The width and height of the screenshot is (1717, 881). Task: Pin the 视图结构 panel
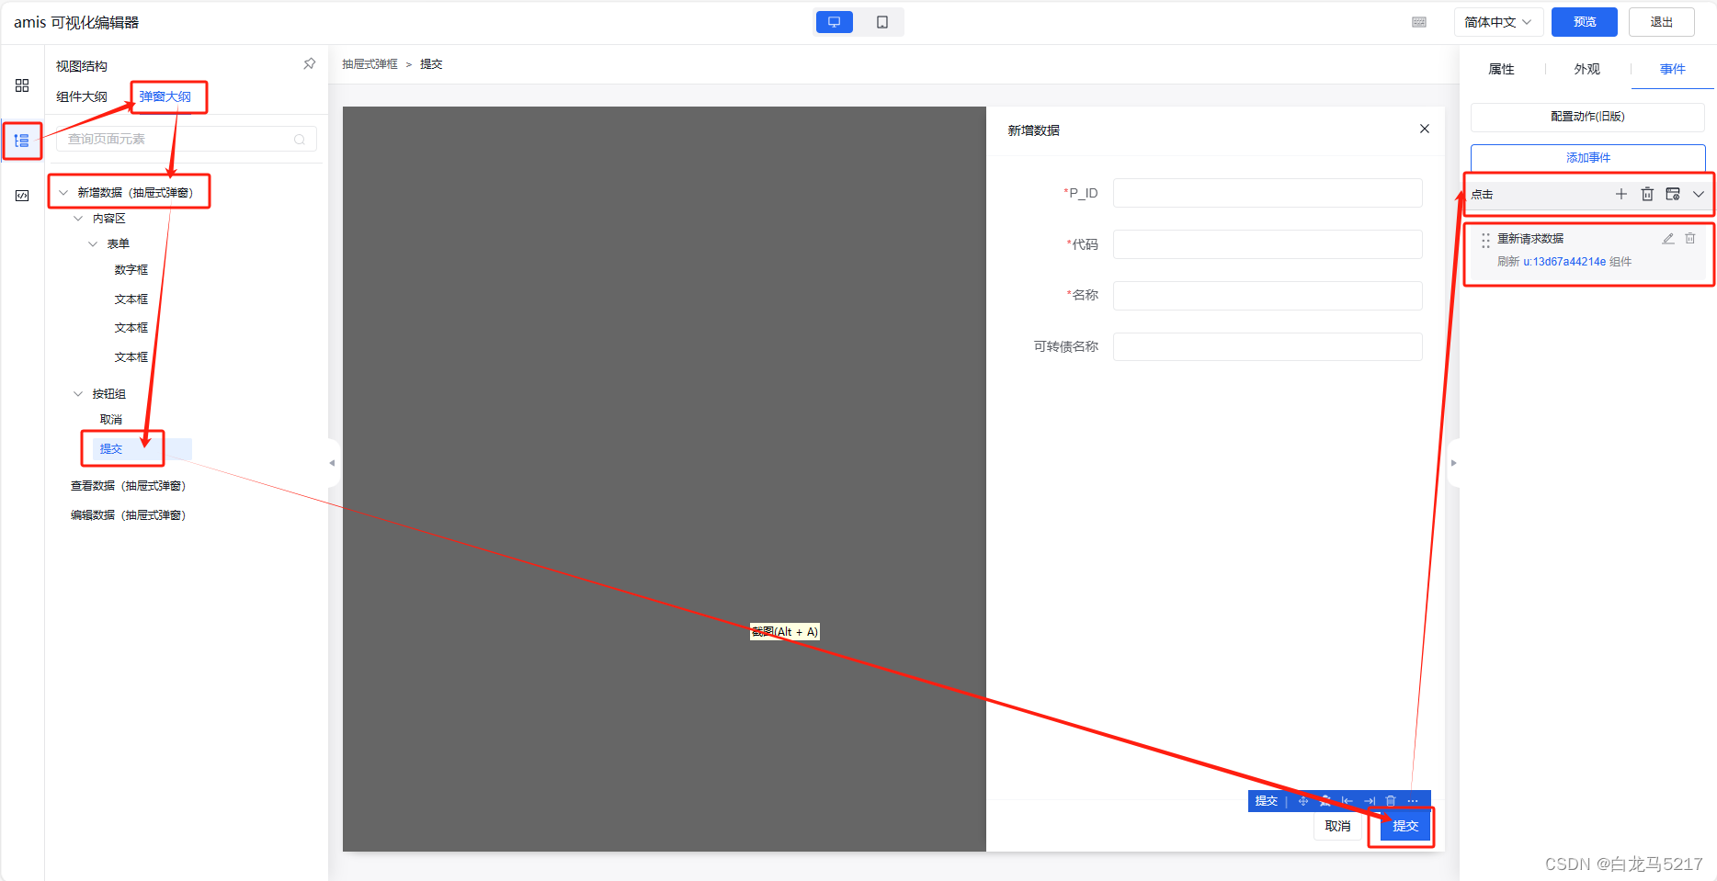tap(309, 64)
